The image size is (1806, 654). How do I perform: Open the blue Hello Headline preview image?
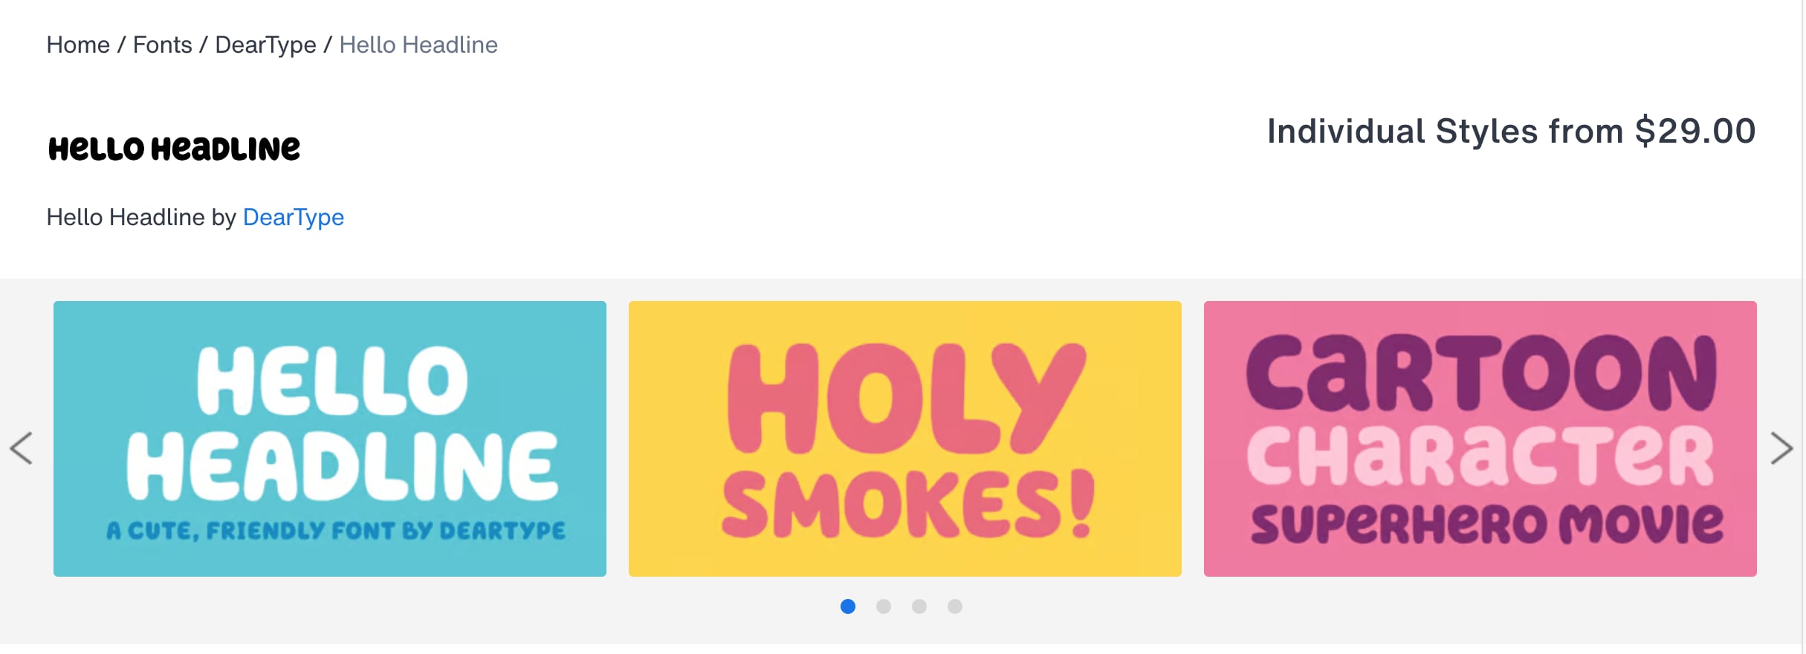click(330, 438)
